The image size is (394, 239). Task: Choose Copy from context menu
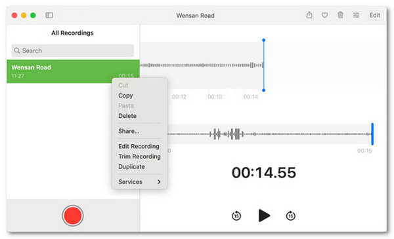125,96
